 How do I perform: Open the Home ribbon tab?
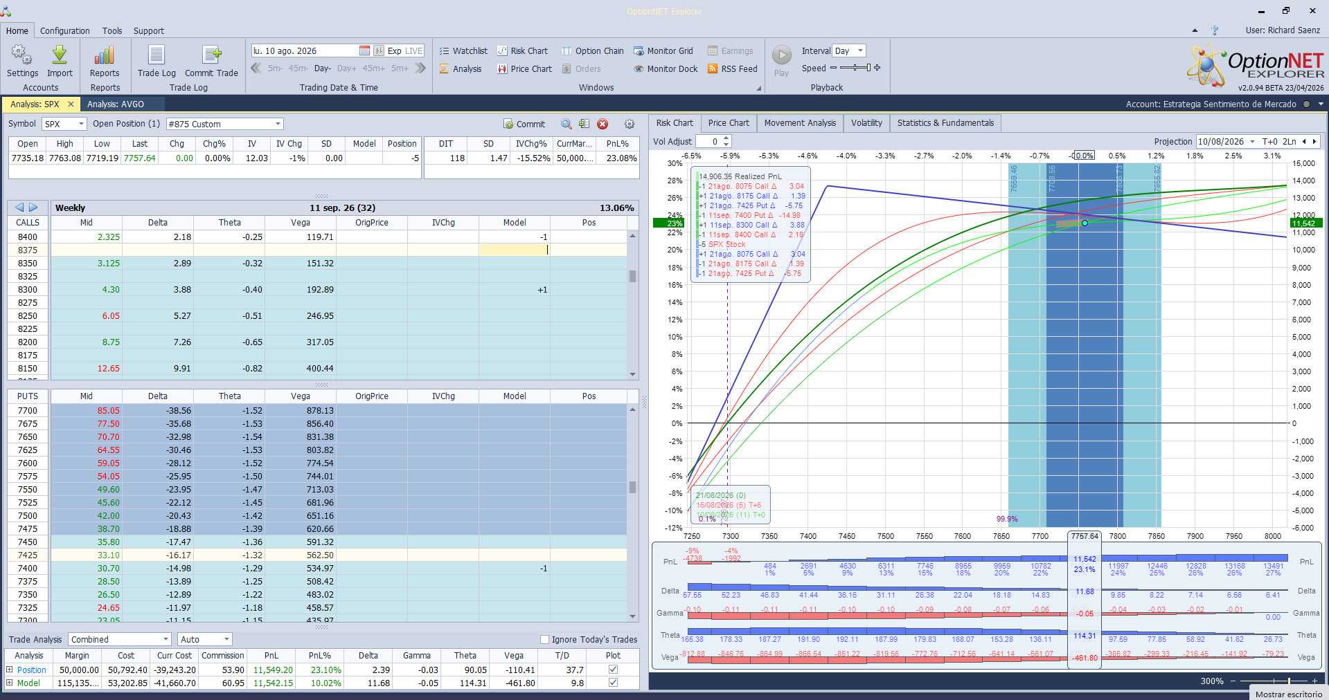(x=17, y=30)
